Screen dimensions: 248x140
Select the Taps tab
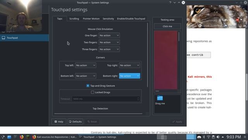coord(60,19)
